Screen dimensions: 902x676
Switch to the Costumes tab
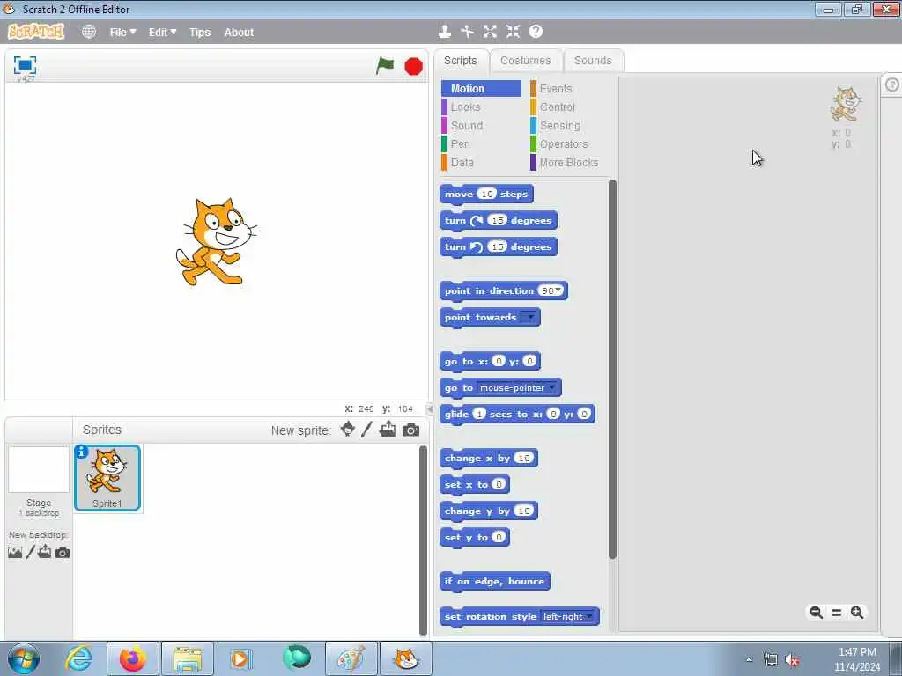[525, 61]
